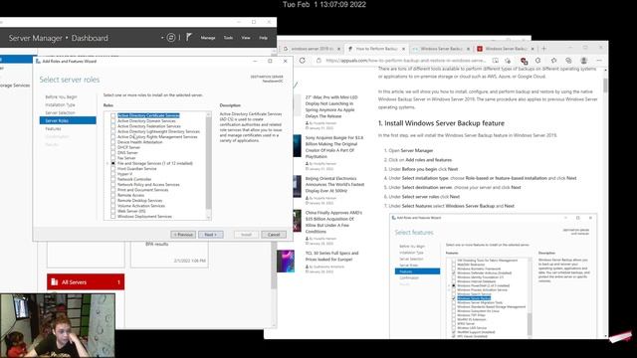Click the browser page vertical scrollbar thumb
Screen dimensions: 637x358
coord(605,85)
